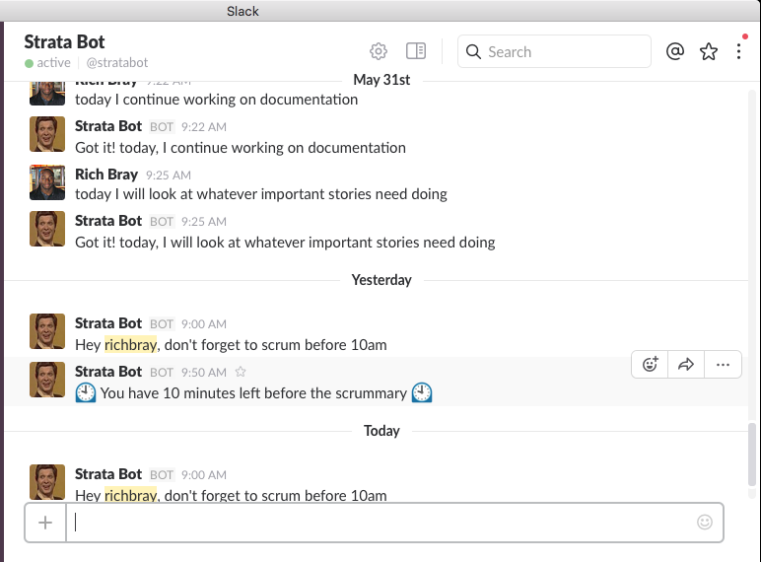Click Strata Bot name on 9:25 AM message
This screenshot has height=562, width=761.
click(108, 221)
